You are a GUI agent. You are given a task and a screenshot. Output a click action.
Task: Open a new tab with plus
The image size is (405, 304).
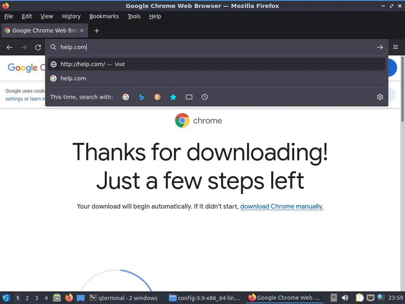tap(97, 31)
